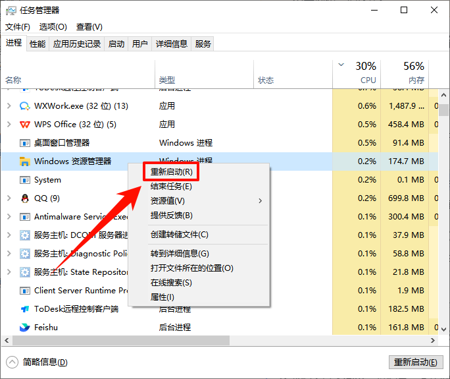Image resolution: width=450 pixels, height=379 pixels.
Task: Open the 选项(O) menu
Action: (x=53, y=27)
